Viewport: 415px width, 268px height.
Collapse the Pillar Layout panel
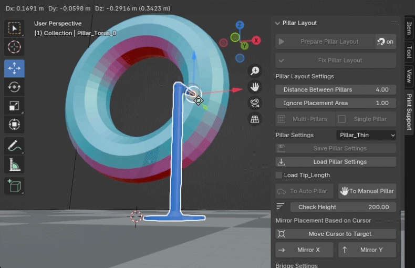(277, 23)
